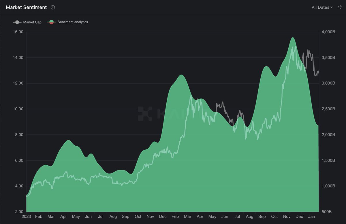Click the Sep label nearest 2023
The image size is (346, 224).
(x=125, y=217)
